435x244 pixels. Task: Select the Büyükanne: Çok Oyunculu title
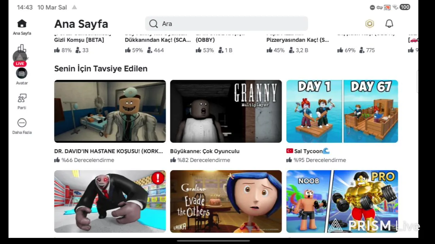[205, 151]
